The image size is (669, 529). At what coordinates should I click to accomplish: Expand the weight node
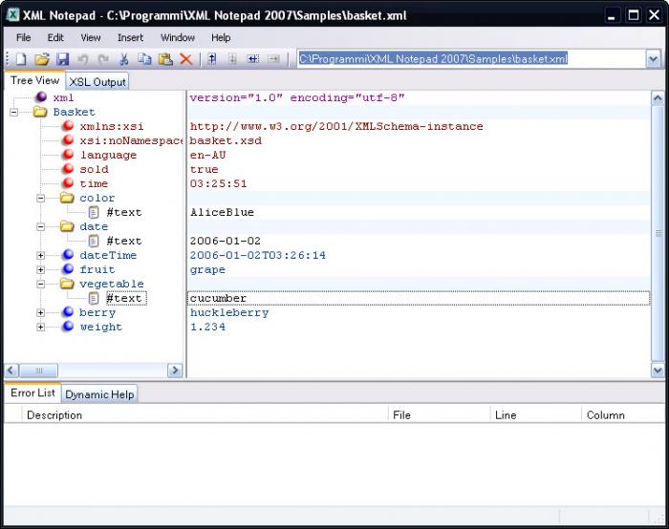40,327
